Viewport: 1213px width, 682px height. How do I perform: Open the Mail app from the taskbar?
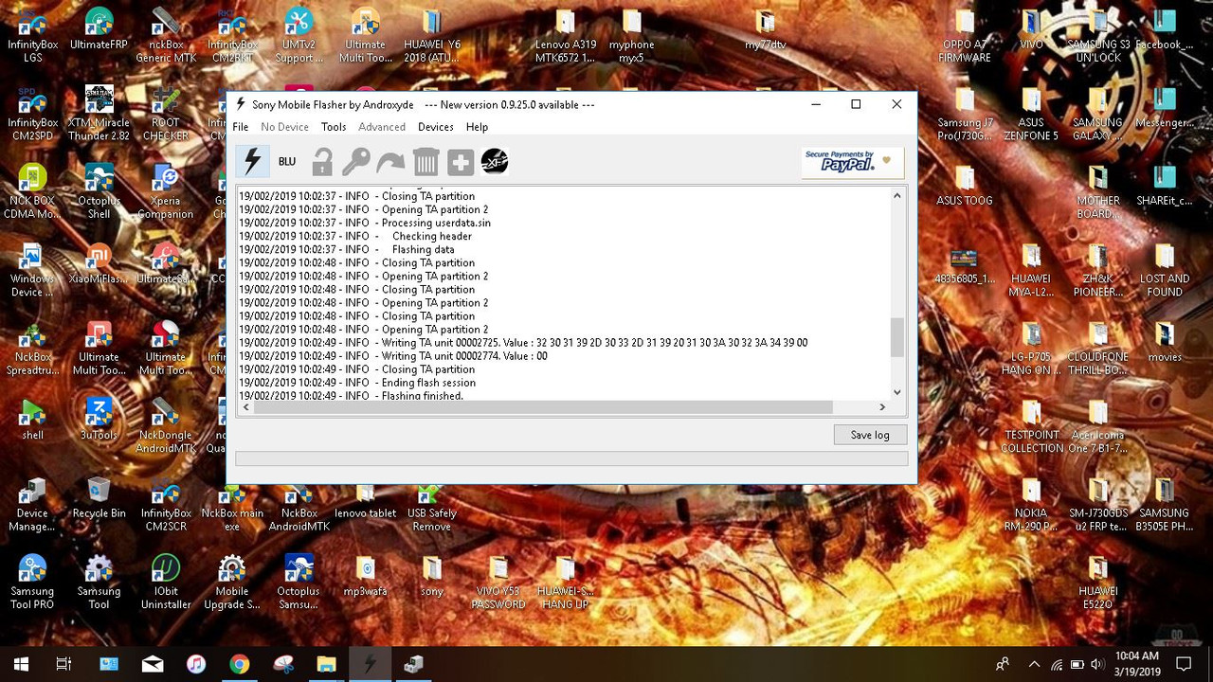click(x=153, y=664)
